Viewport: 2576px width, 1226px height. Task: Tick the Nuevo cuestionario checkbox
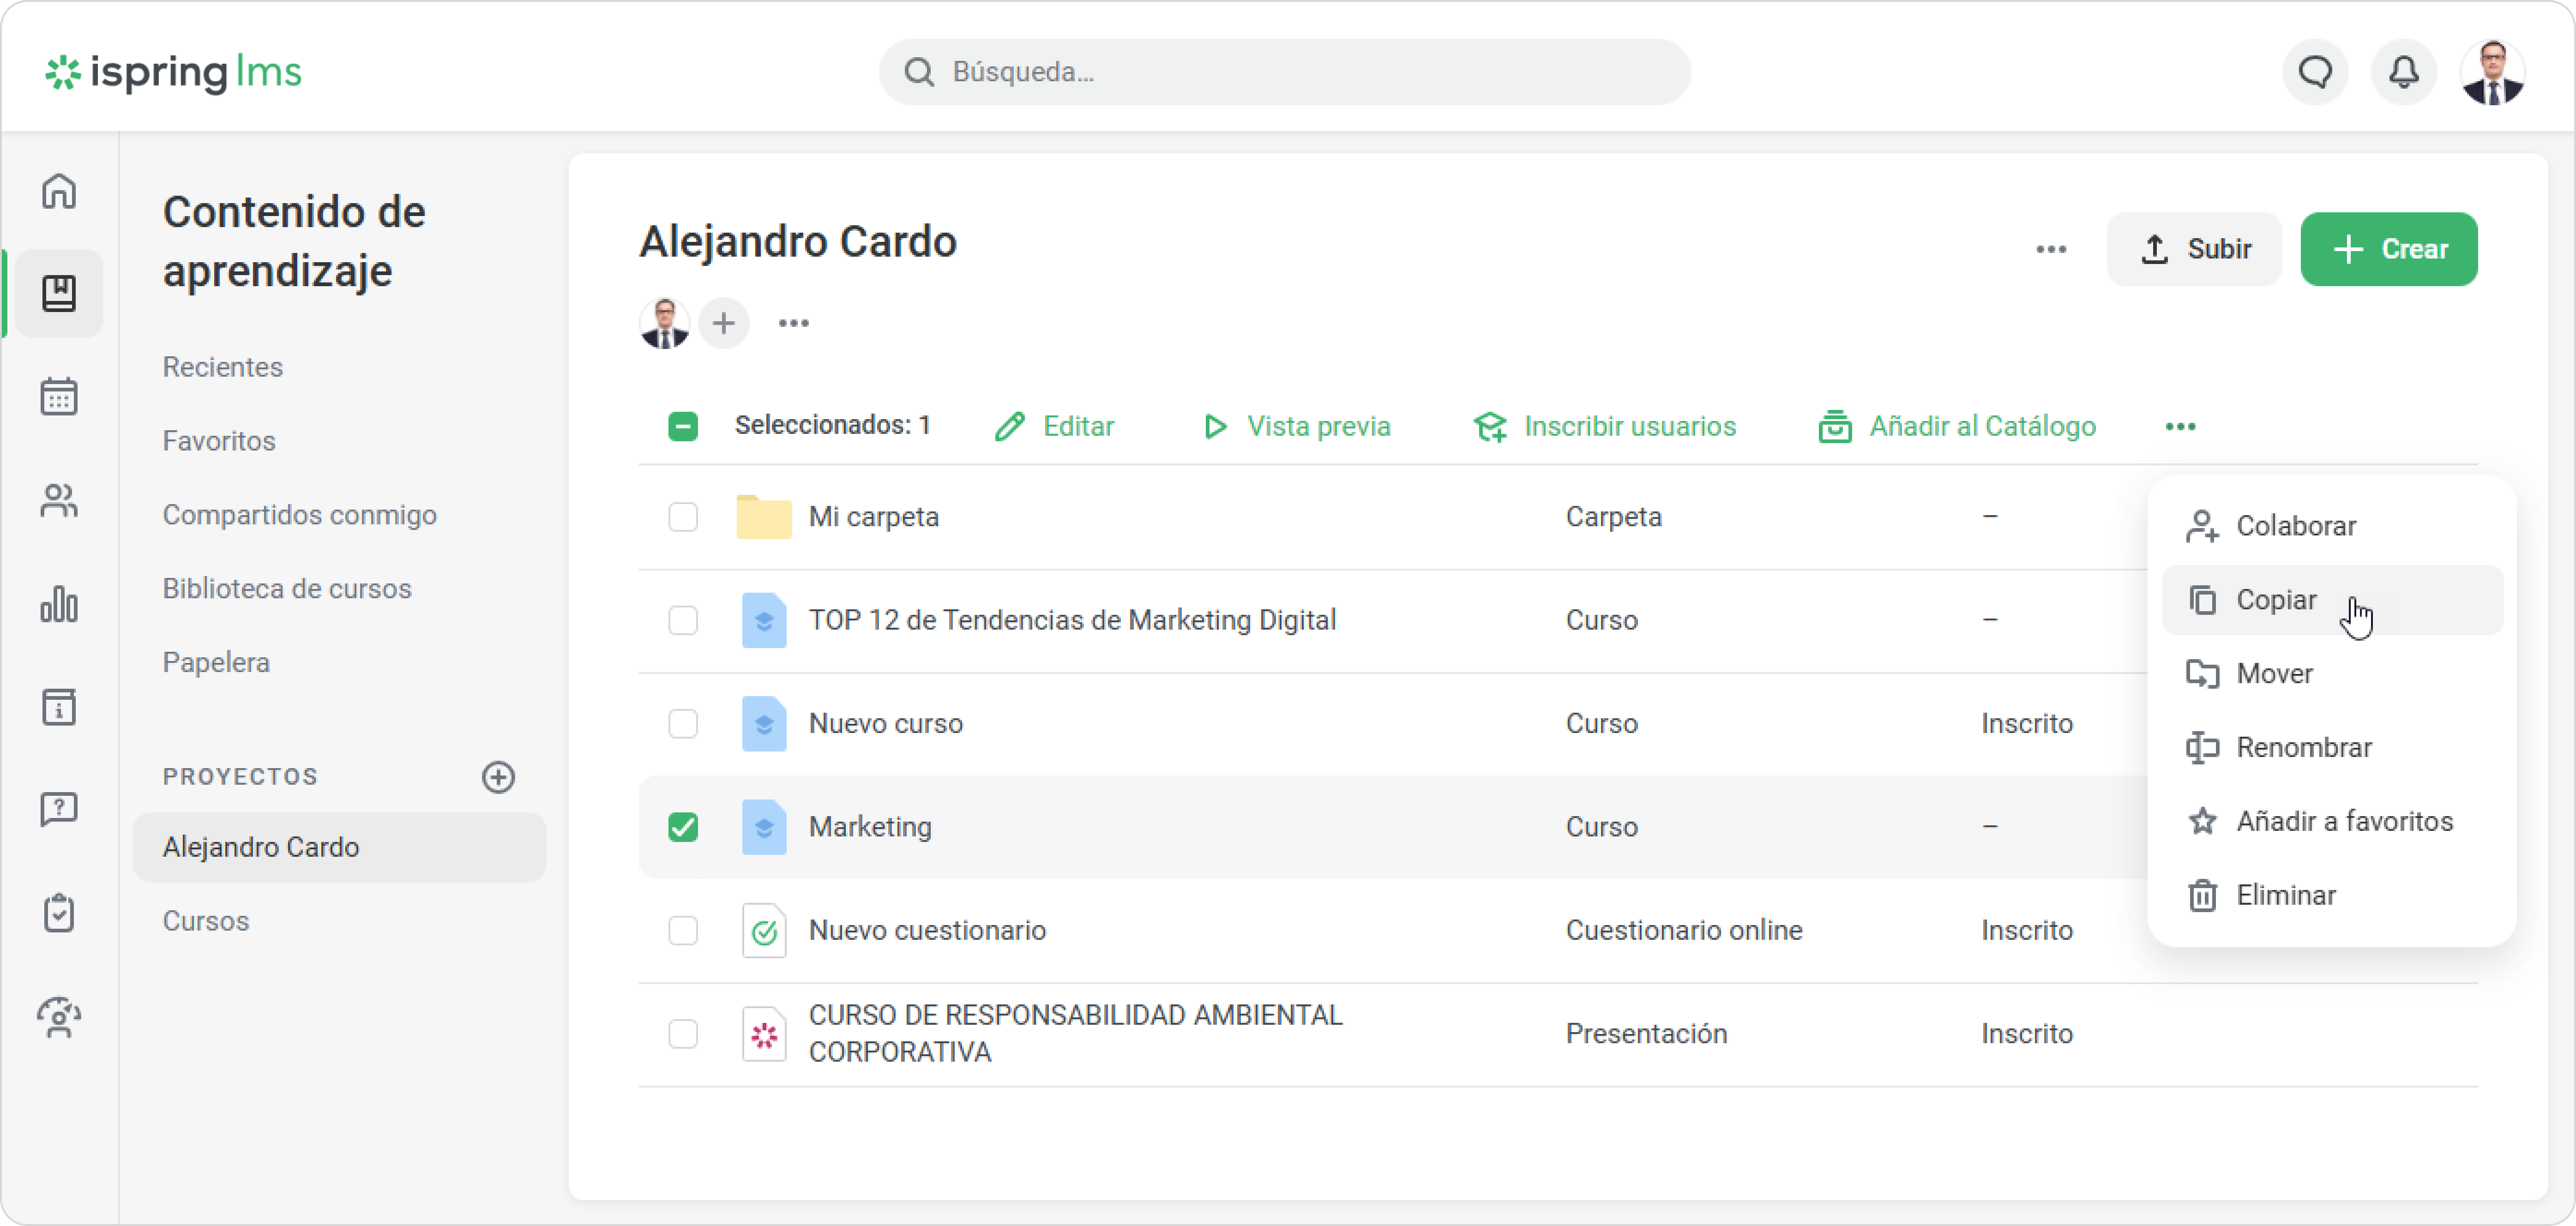point(683,930)
